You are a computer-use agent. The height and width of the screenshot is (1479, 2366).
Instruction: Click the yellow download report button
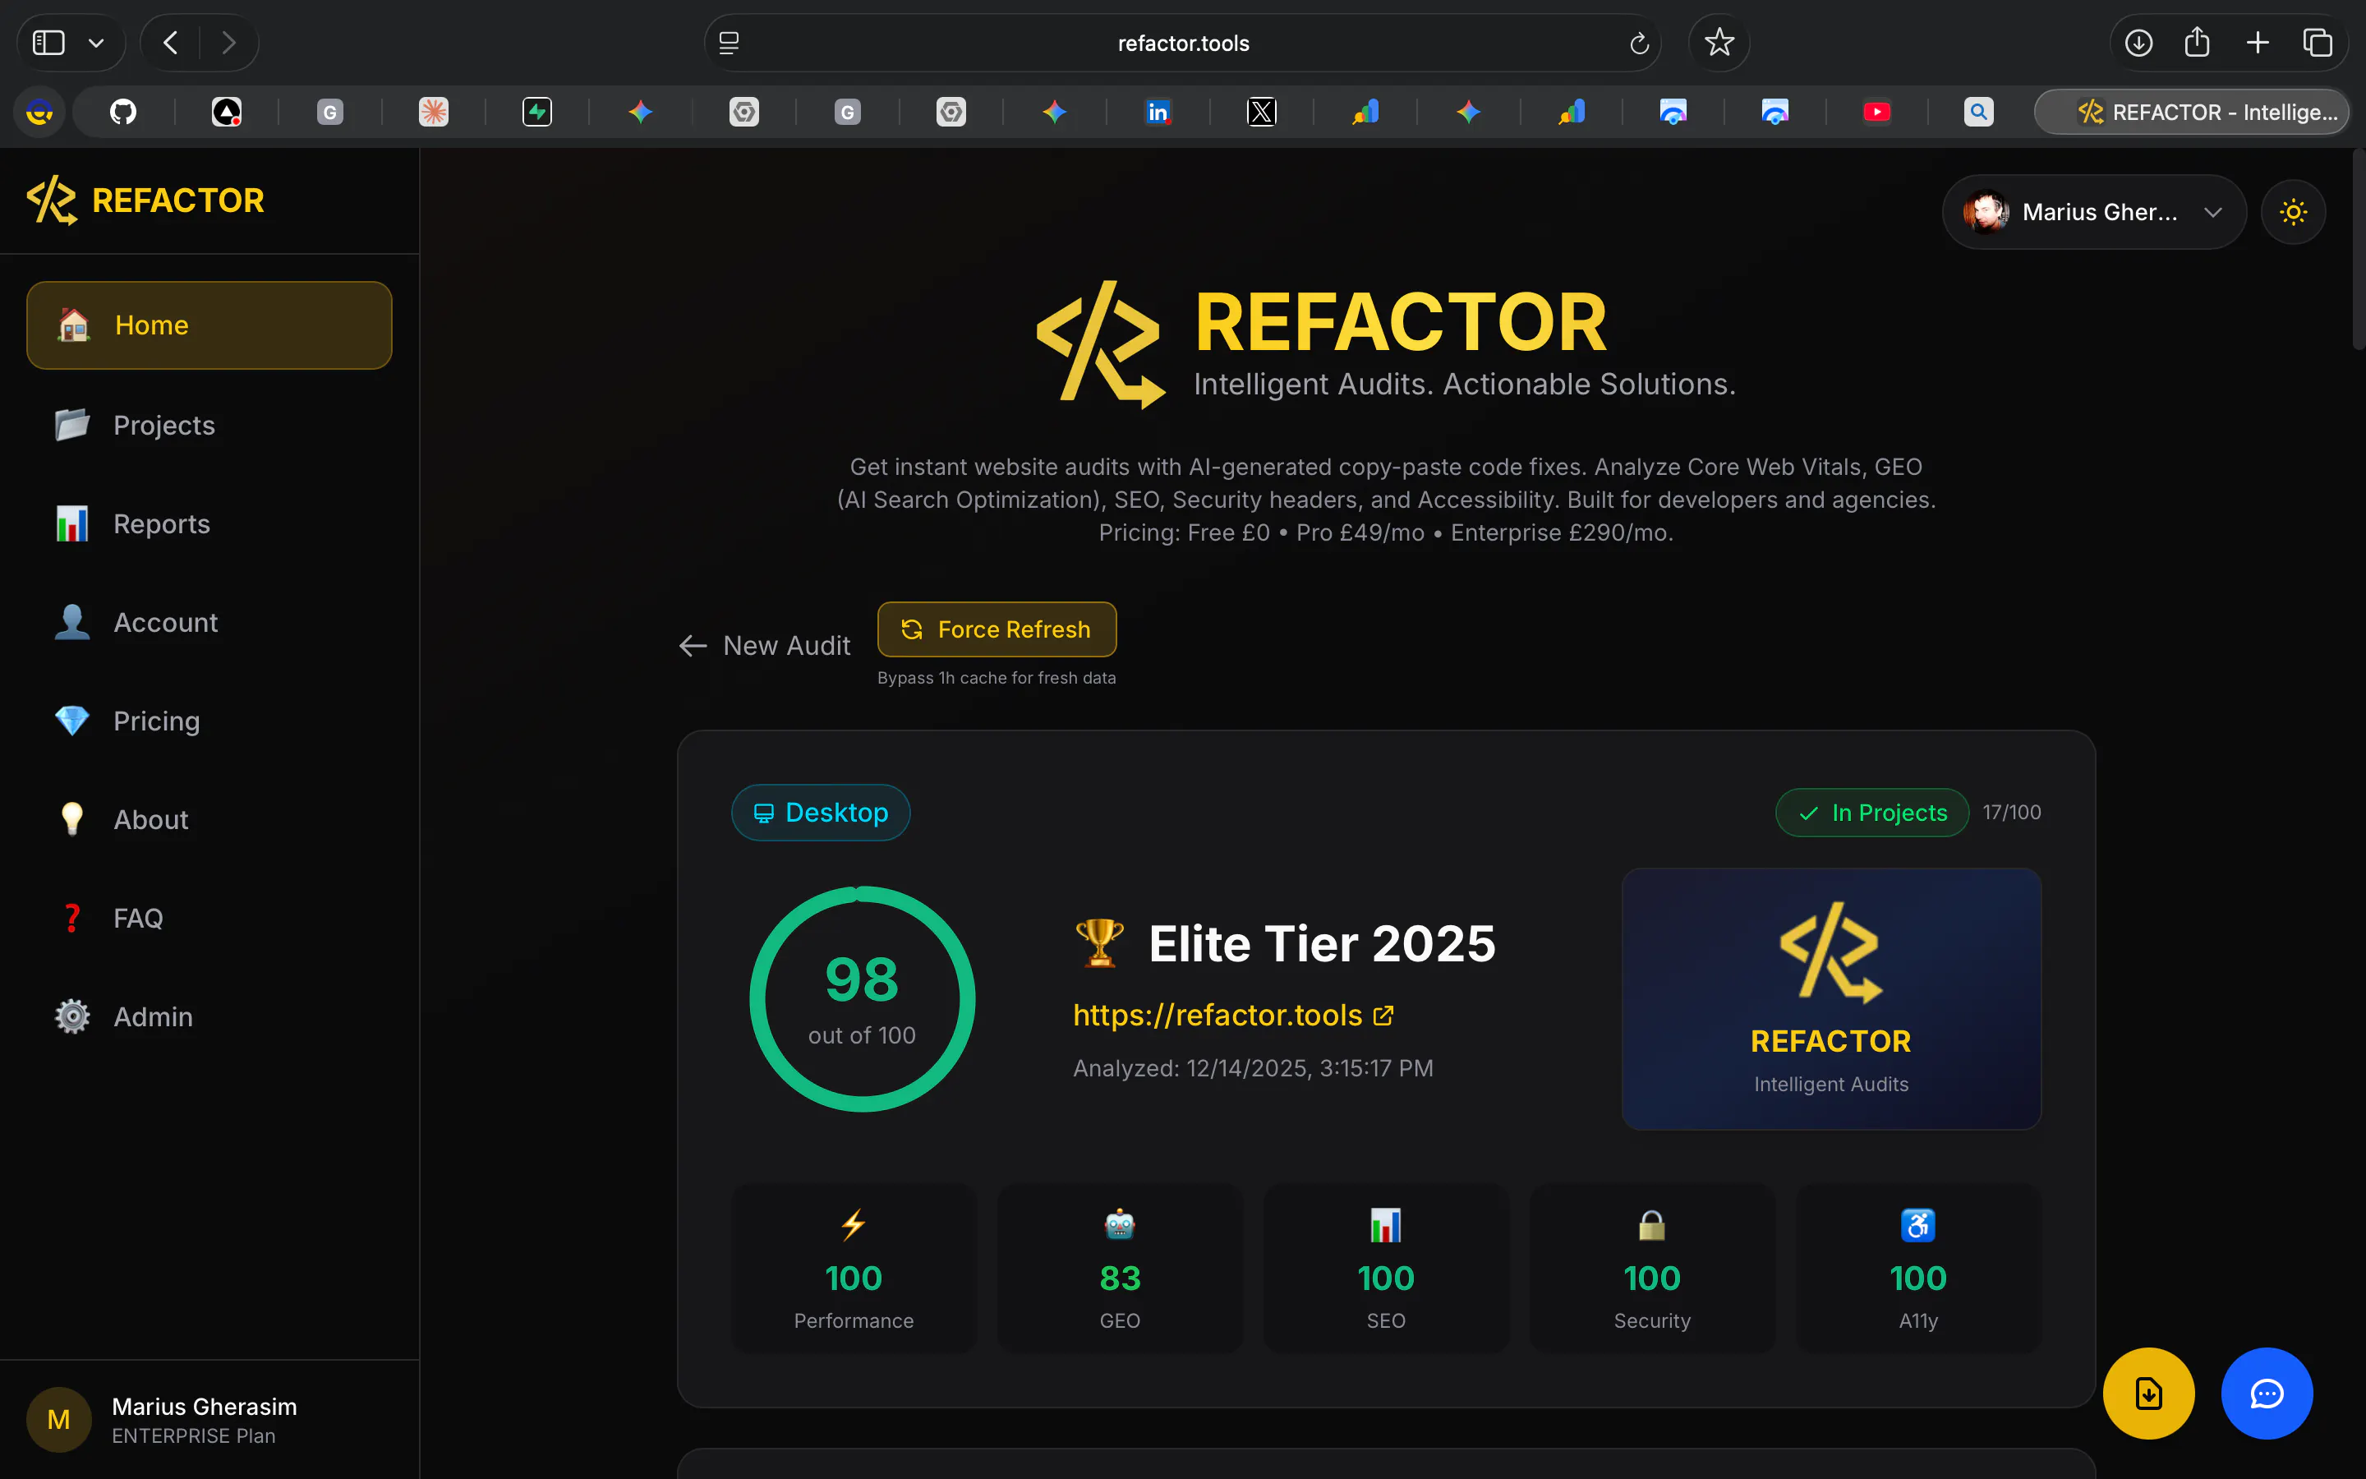click(2148, 1393)
